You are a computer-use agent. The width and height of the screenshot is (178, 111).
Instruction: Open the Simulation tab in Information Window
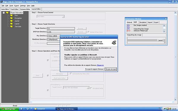(x=143, y=22)
